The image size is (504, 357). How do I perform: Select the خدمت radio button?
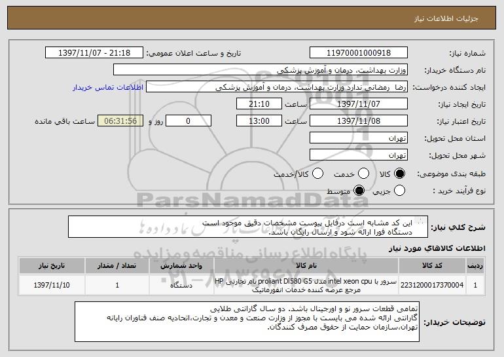pyautogui.click(x=363, y=174)
